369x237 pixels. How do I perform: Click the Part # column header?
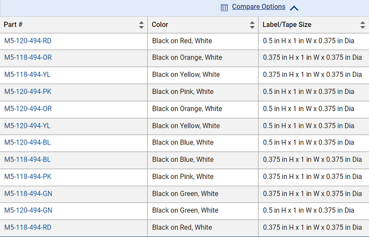(x=74, y=25)
